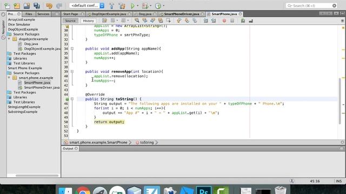Click the Search field at top right

pyautogui.click(x=311, y=5)
